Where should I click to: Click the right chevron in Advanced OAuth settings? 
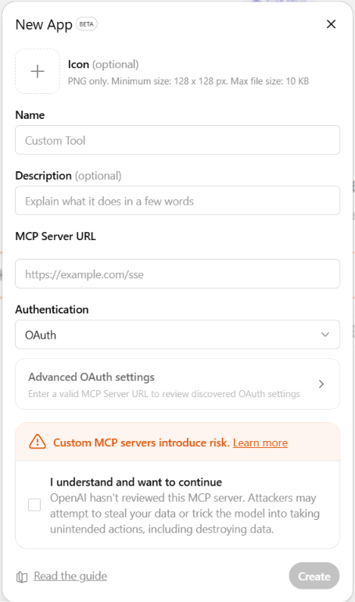coord(321,384)
